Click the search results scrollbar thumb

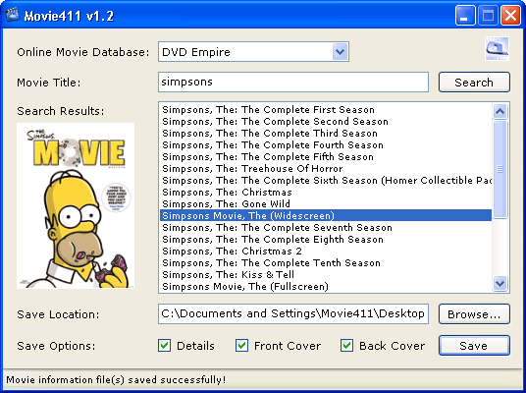coord(500,169)
